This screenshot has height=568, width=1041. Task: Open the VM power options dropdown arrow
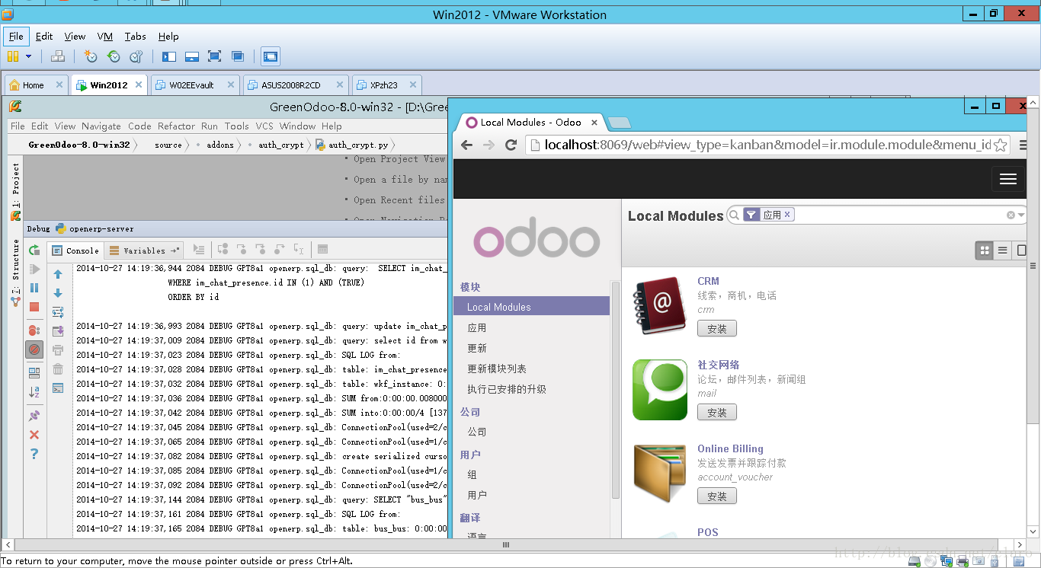29,56
